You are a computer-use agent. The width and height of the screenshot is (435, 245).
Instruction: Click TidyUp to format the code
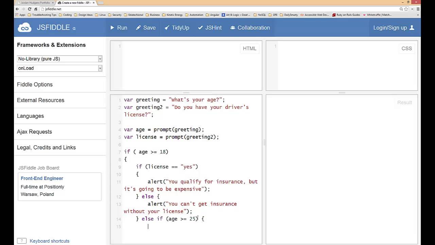coord(177,28)
